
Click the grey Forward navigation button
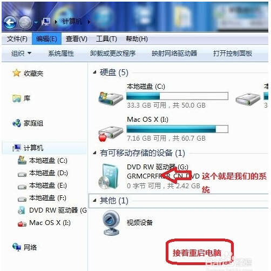click(x=25, y=22)
